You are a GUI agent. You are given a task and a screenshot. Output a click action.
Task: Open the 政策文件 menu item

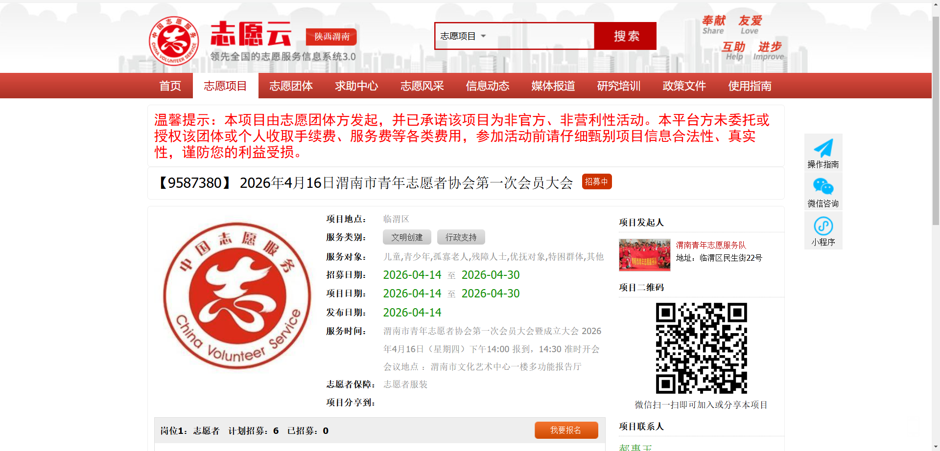point(683,85)
